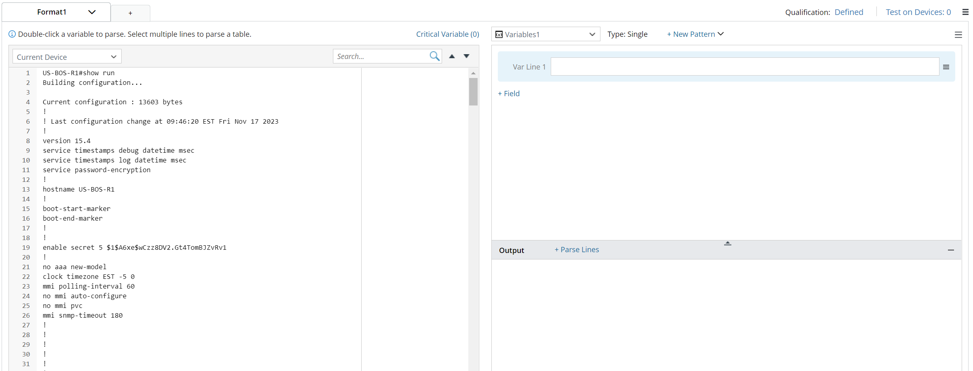This screenshot has height=371, width=973.
Task: Open Test on Devices link
Action: 918,12
